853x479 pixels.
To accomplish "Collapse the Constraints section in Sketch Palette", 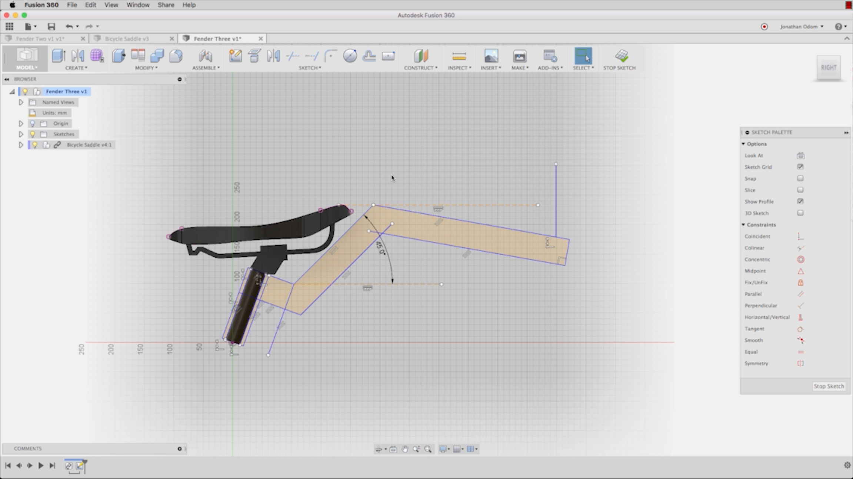I will pyautogui.click(x=743, y=225).
